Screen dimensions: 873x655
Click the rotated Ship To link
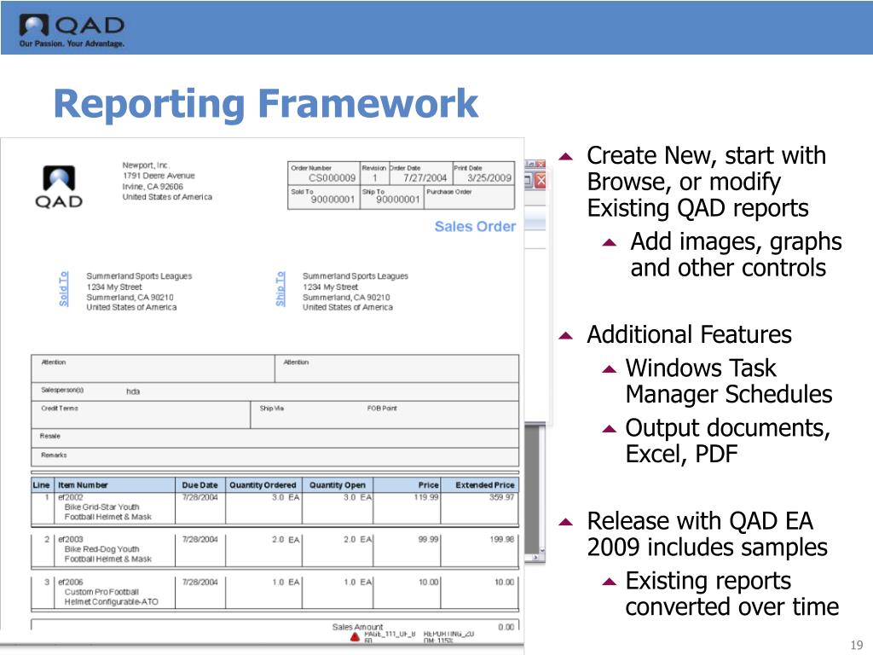280,288
